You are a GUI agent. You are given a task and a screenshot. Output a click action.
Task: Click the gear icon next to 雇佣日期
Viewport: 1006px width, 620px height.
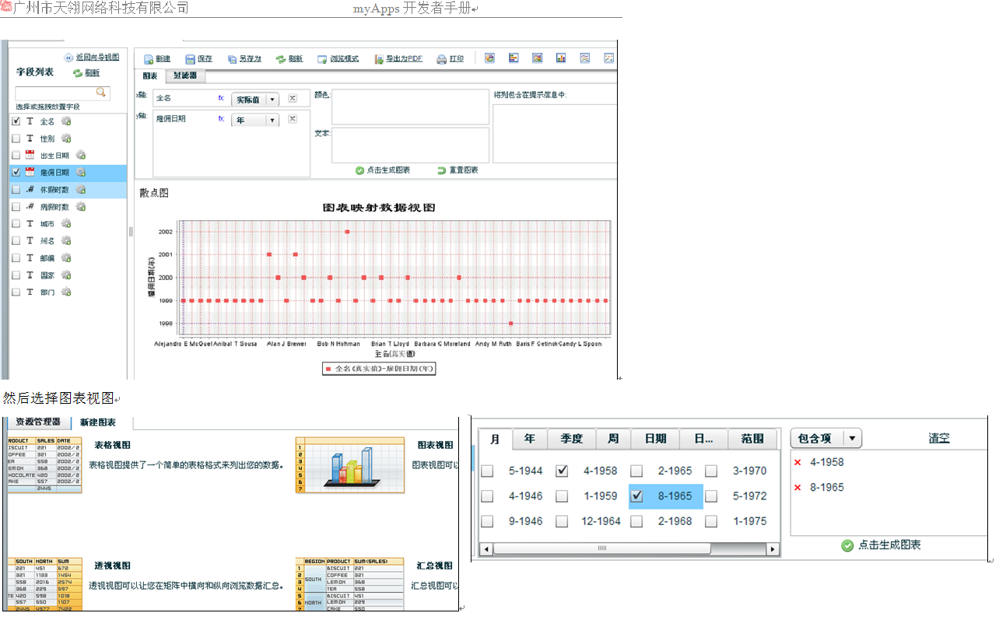pos(81,173)
